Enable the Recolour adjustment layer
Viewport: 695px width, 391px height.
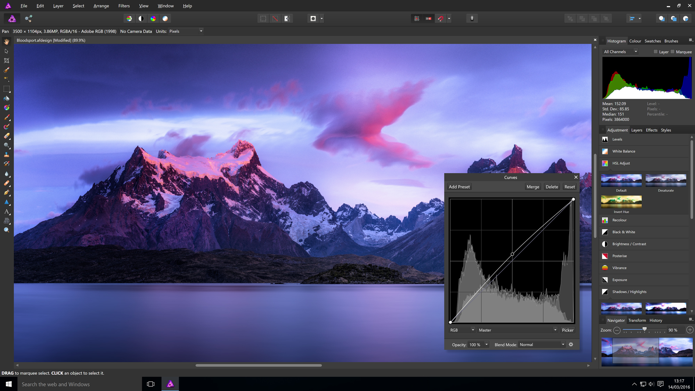(619, 220)
